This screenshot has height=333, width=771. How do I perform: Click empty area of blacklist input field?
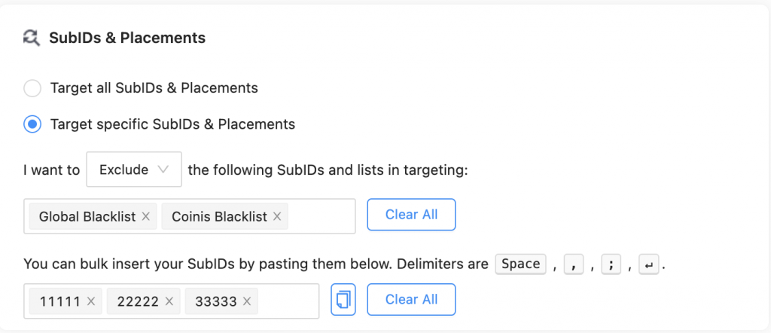pos(321,217)
